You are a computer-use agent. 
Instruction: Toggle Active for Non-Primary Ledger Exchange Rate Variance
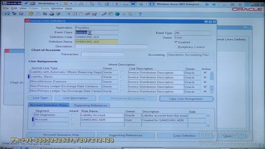point(205,87)
